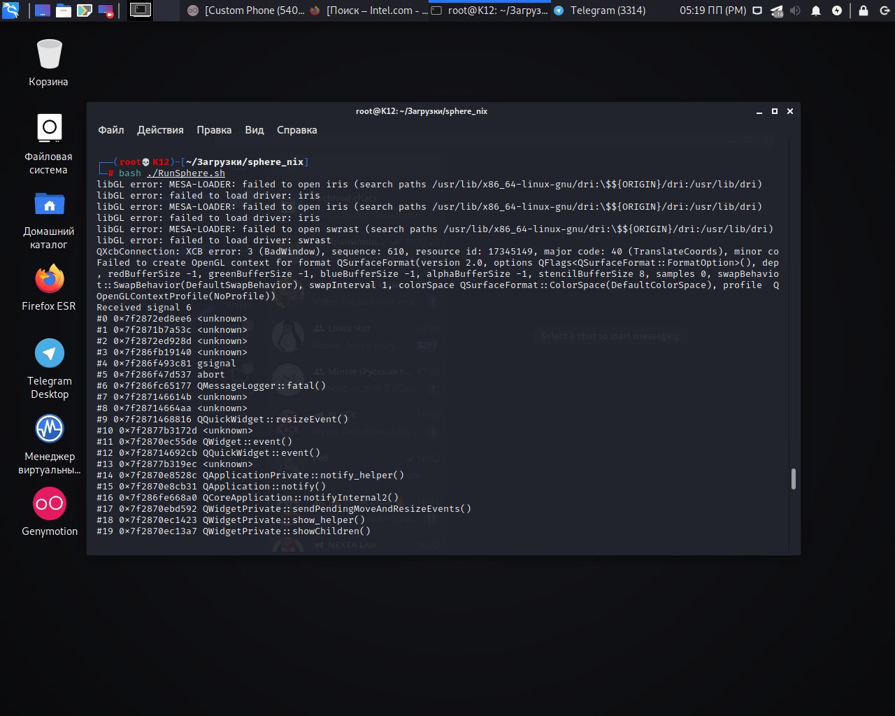Open the Файл menu in terminal
This screenshot has height=716, width=895.
tap(110, 130)
